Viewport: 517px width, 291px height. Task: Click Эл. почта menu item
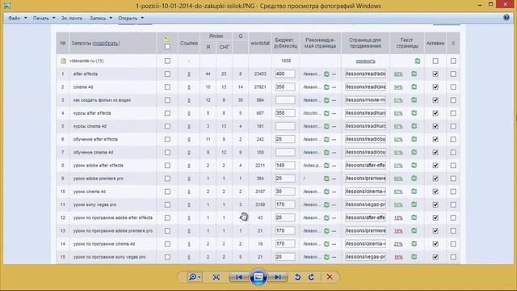click(72, 18)
